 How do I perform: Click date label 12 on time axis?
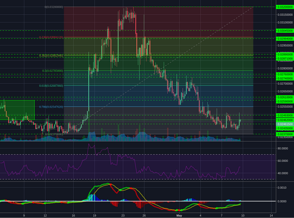(45, 216)
